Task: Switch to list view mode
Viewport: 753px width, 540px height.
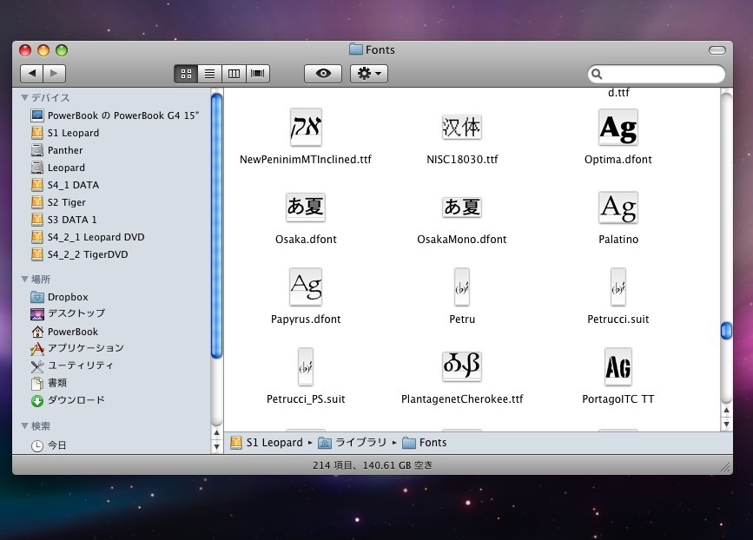Action: pos(209,74)
